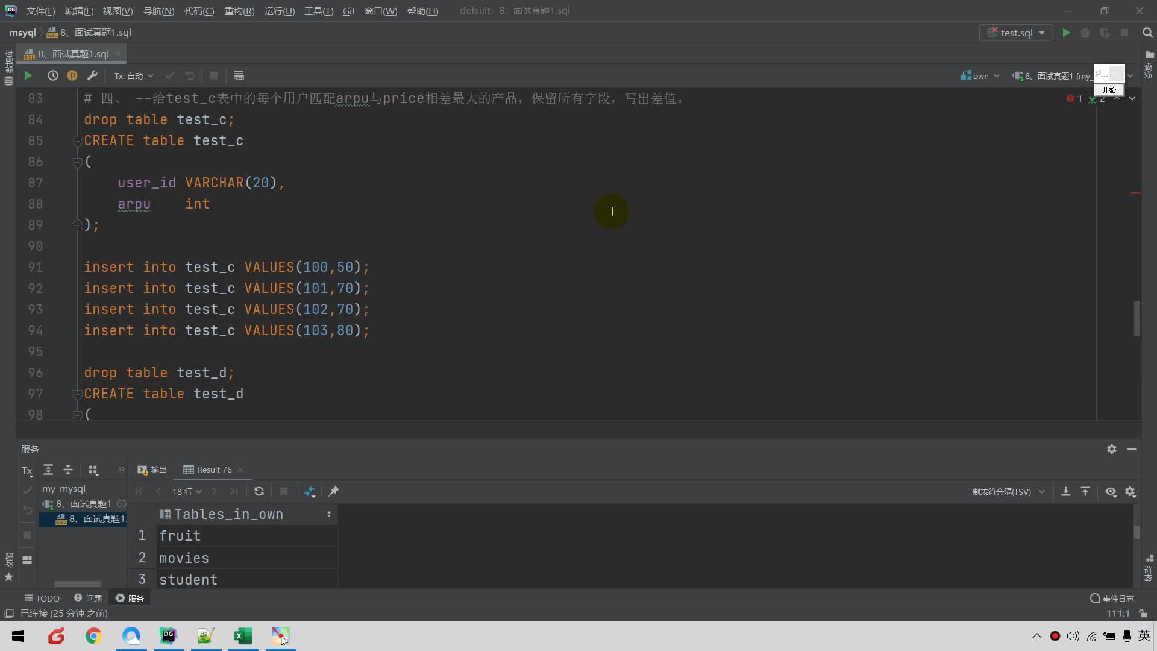Click the error indicator showing 1 problem
The image size is (1157, 651).
point(1074,98)
